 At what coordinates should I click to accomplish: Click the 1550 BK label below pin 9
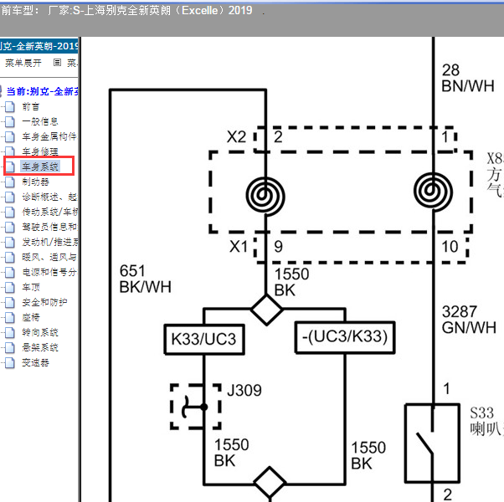(x=291, y=282)
